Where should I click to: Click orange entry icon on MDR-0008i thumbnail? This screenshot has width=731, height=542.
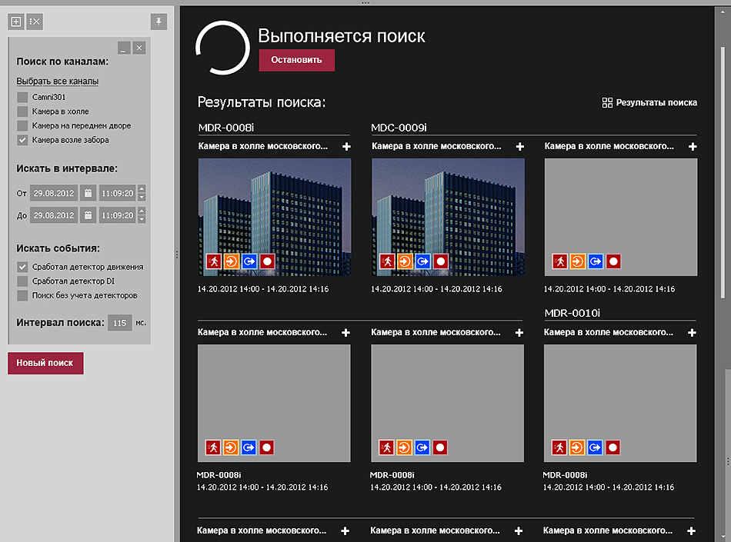(232, 261)
